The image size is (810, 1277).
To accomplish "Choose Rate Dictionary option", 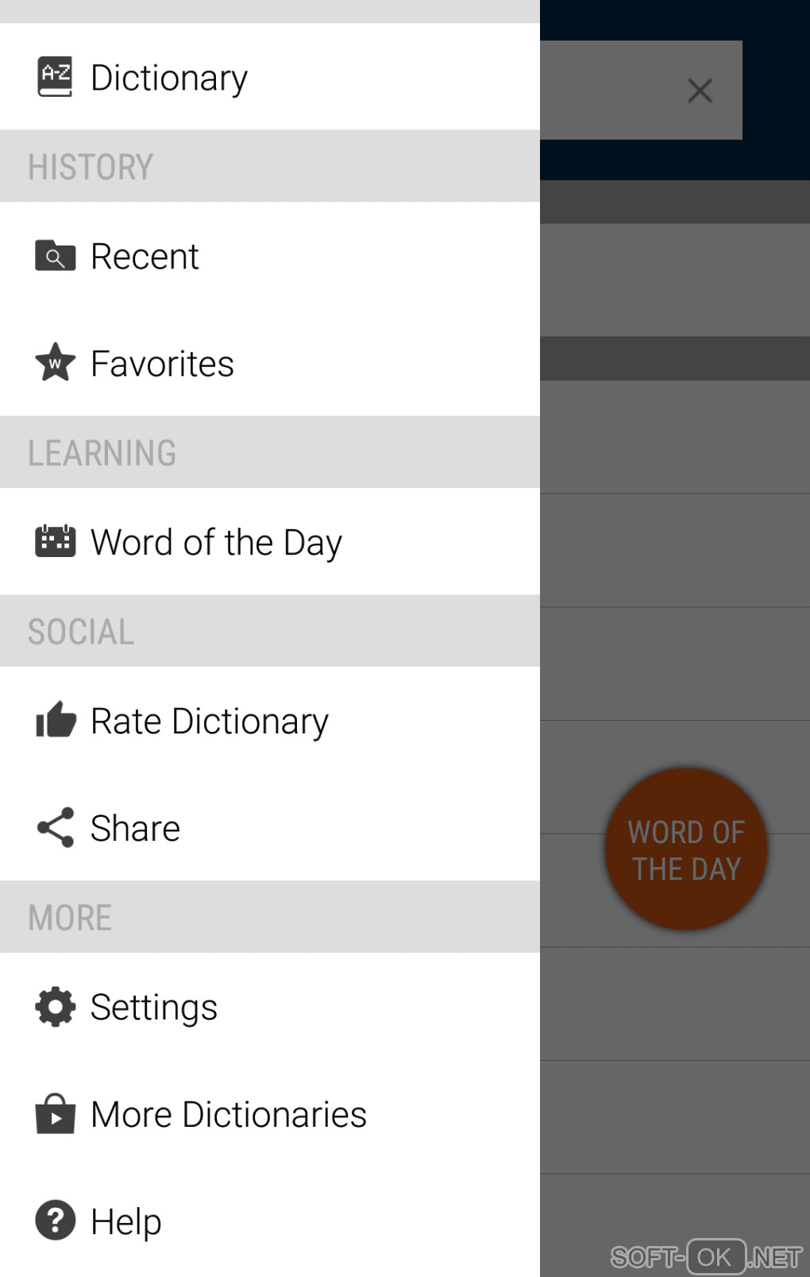I will click(x=210, y=722).
